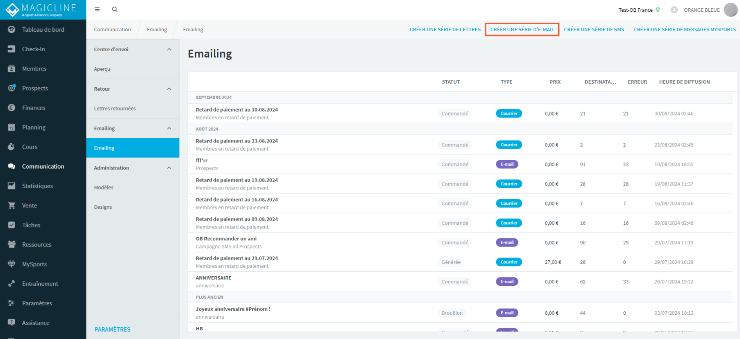Sort by the PRIX column header
The image size is (740, 339).
(555, 82)
